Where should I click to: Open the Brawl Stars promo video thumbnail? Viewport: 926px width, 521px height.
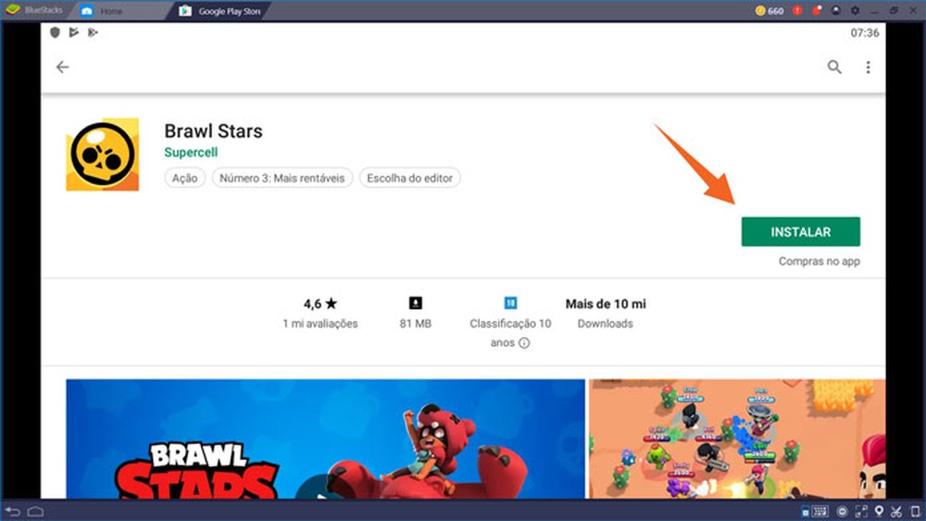click(325, 439)
